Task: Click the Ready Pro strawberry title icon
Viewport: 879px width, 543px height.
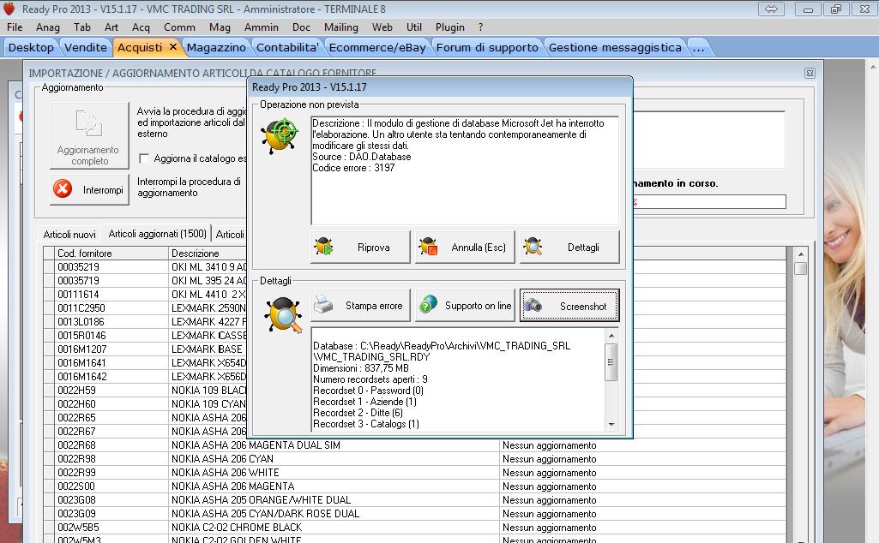Action: tap(9, 9)
